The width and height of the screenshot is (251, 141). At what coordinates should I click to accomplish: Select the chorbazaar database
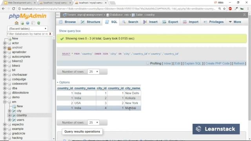[20, 75]
